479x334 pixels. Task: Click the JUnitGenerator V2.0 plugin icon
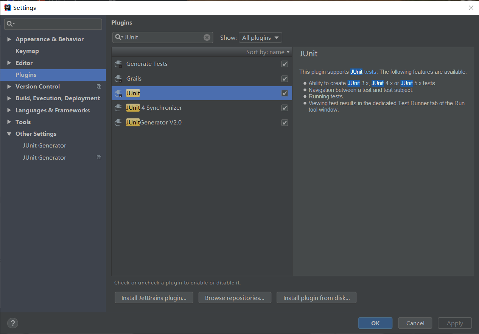coord(118,123)
